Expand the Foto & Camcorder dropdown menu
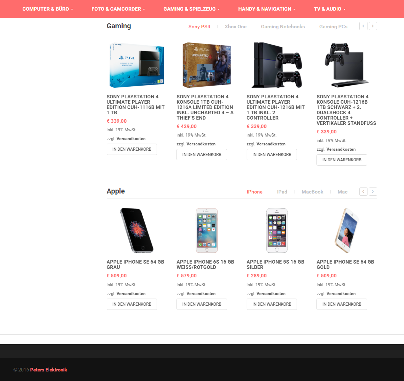 tap(118, 9)
